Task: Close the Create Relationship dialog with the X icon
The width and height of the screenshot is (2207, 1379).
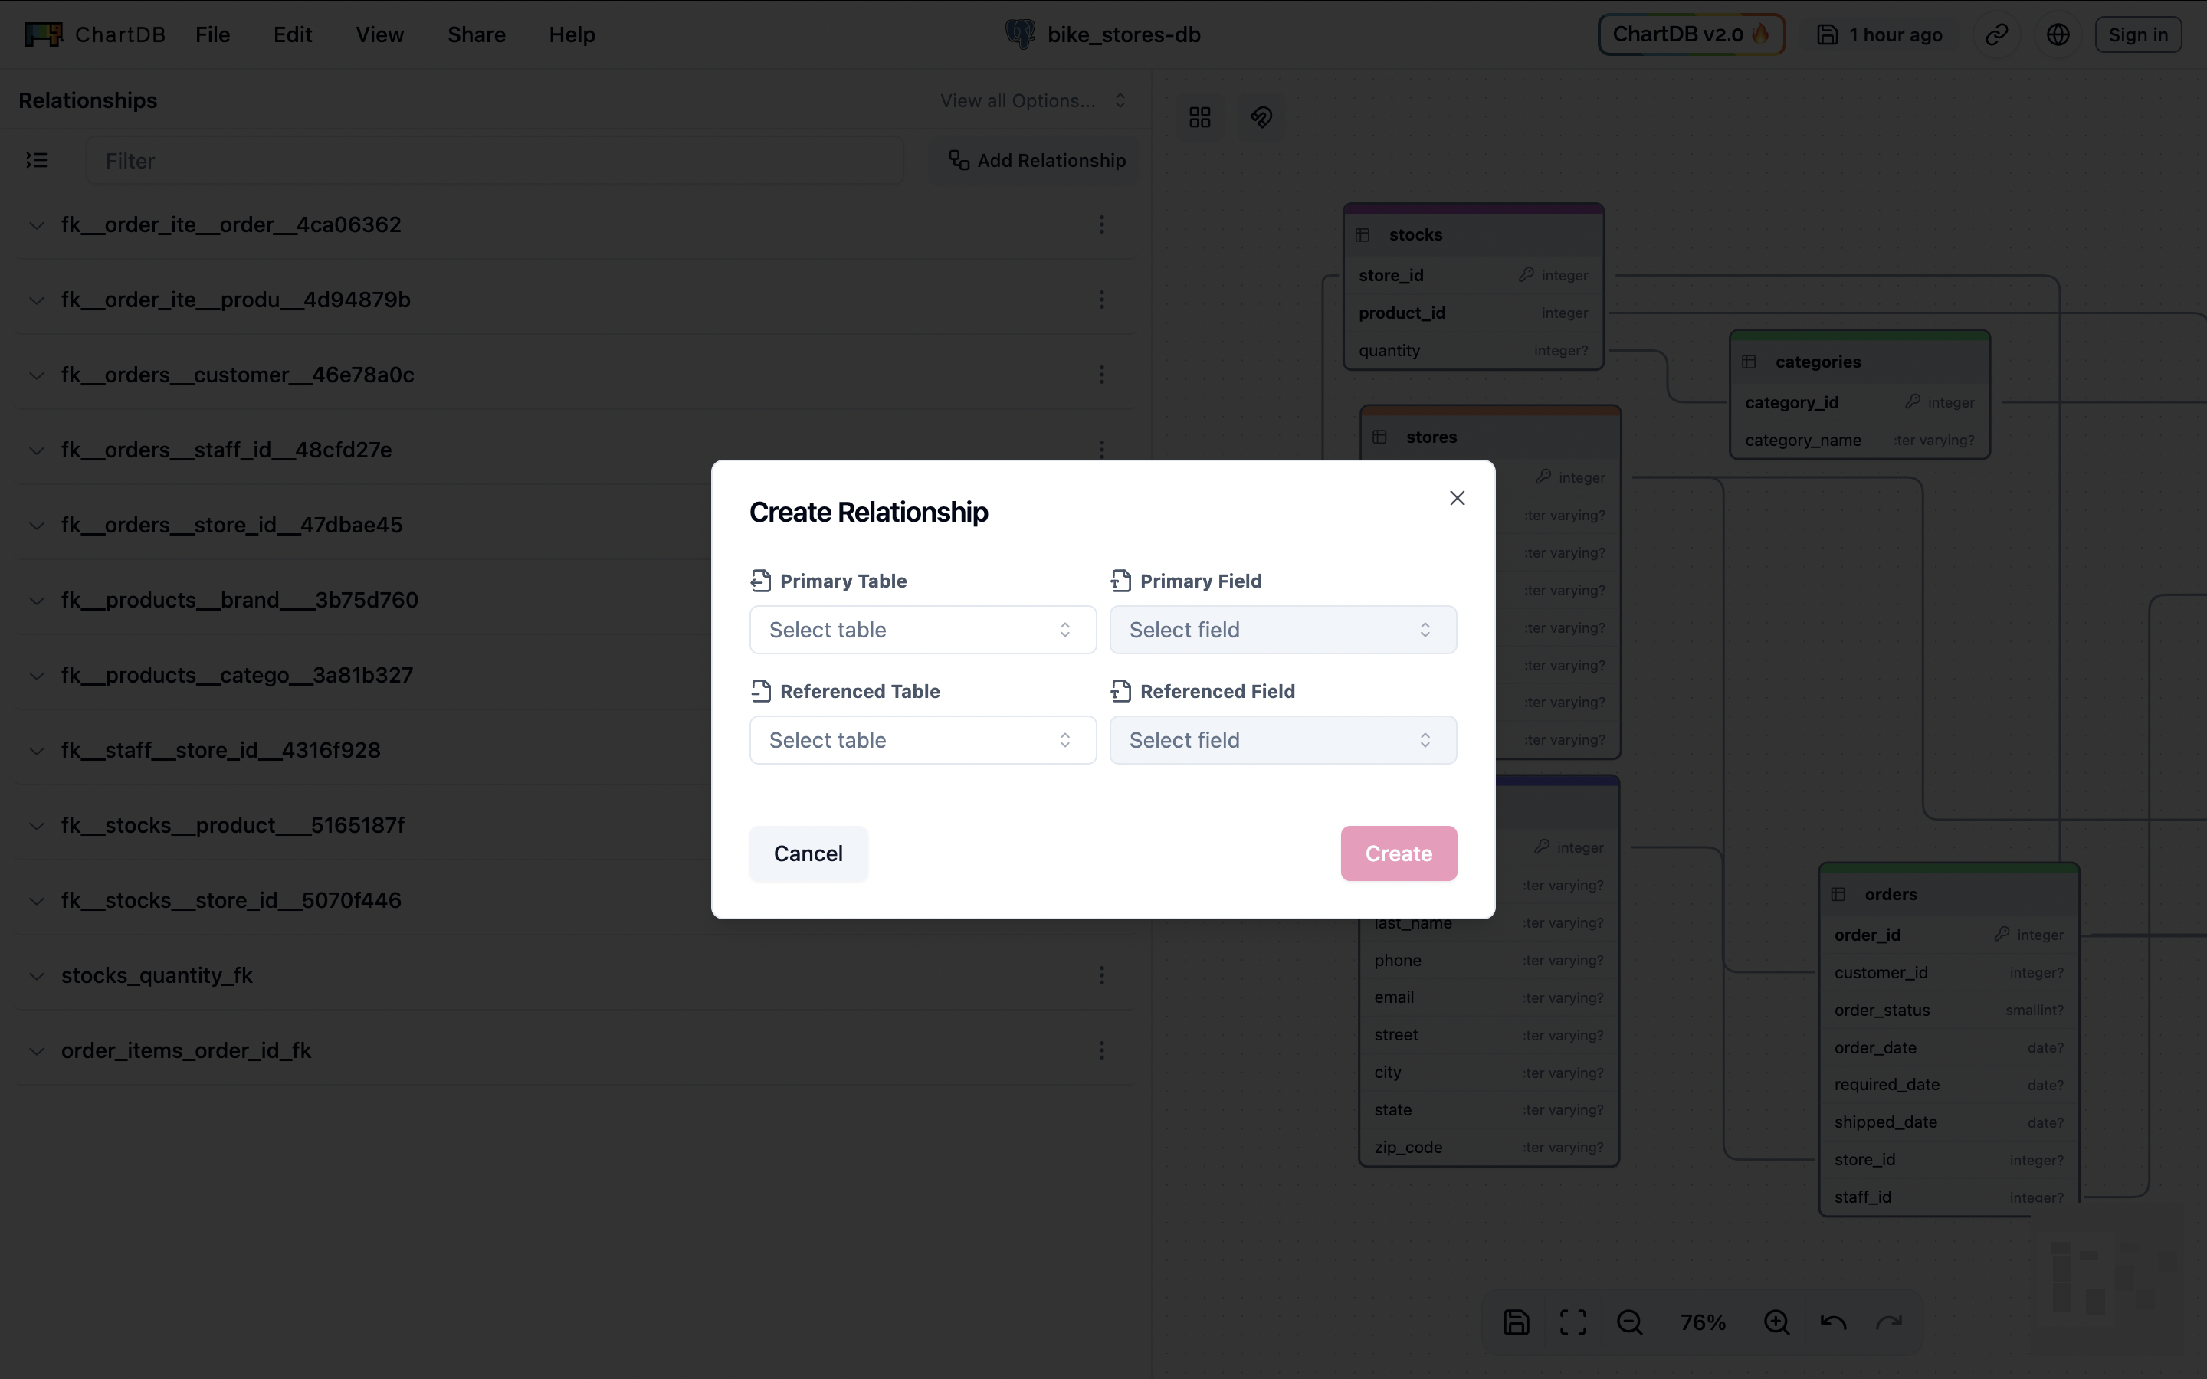Action: 1457,498
